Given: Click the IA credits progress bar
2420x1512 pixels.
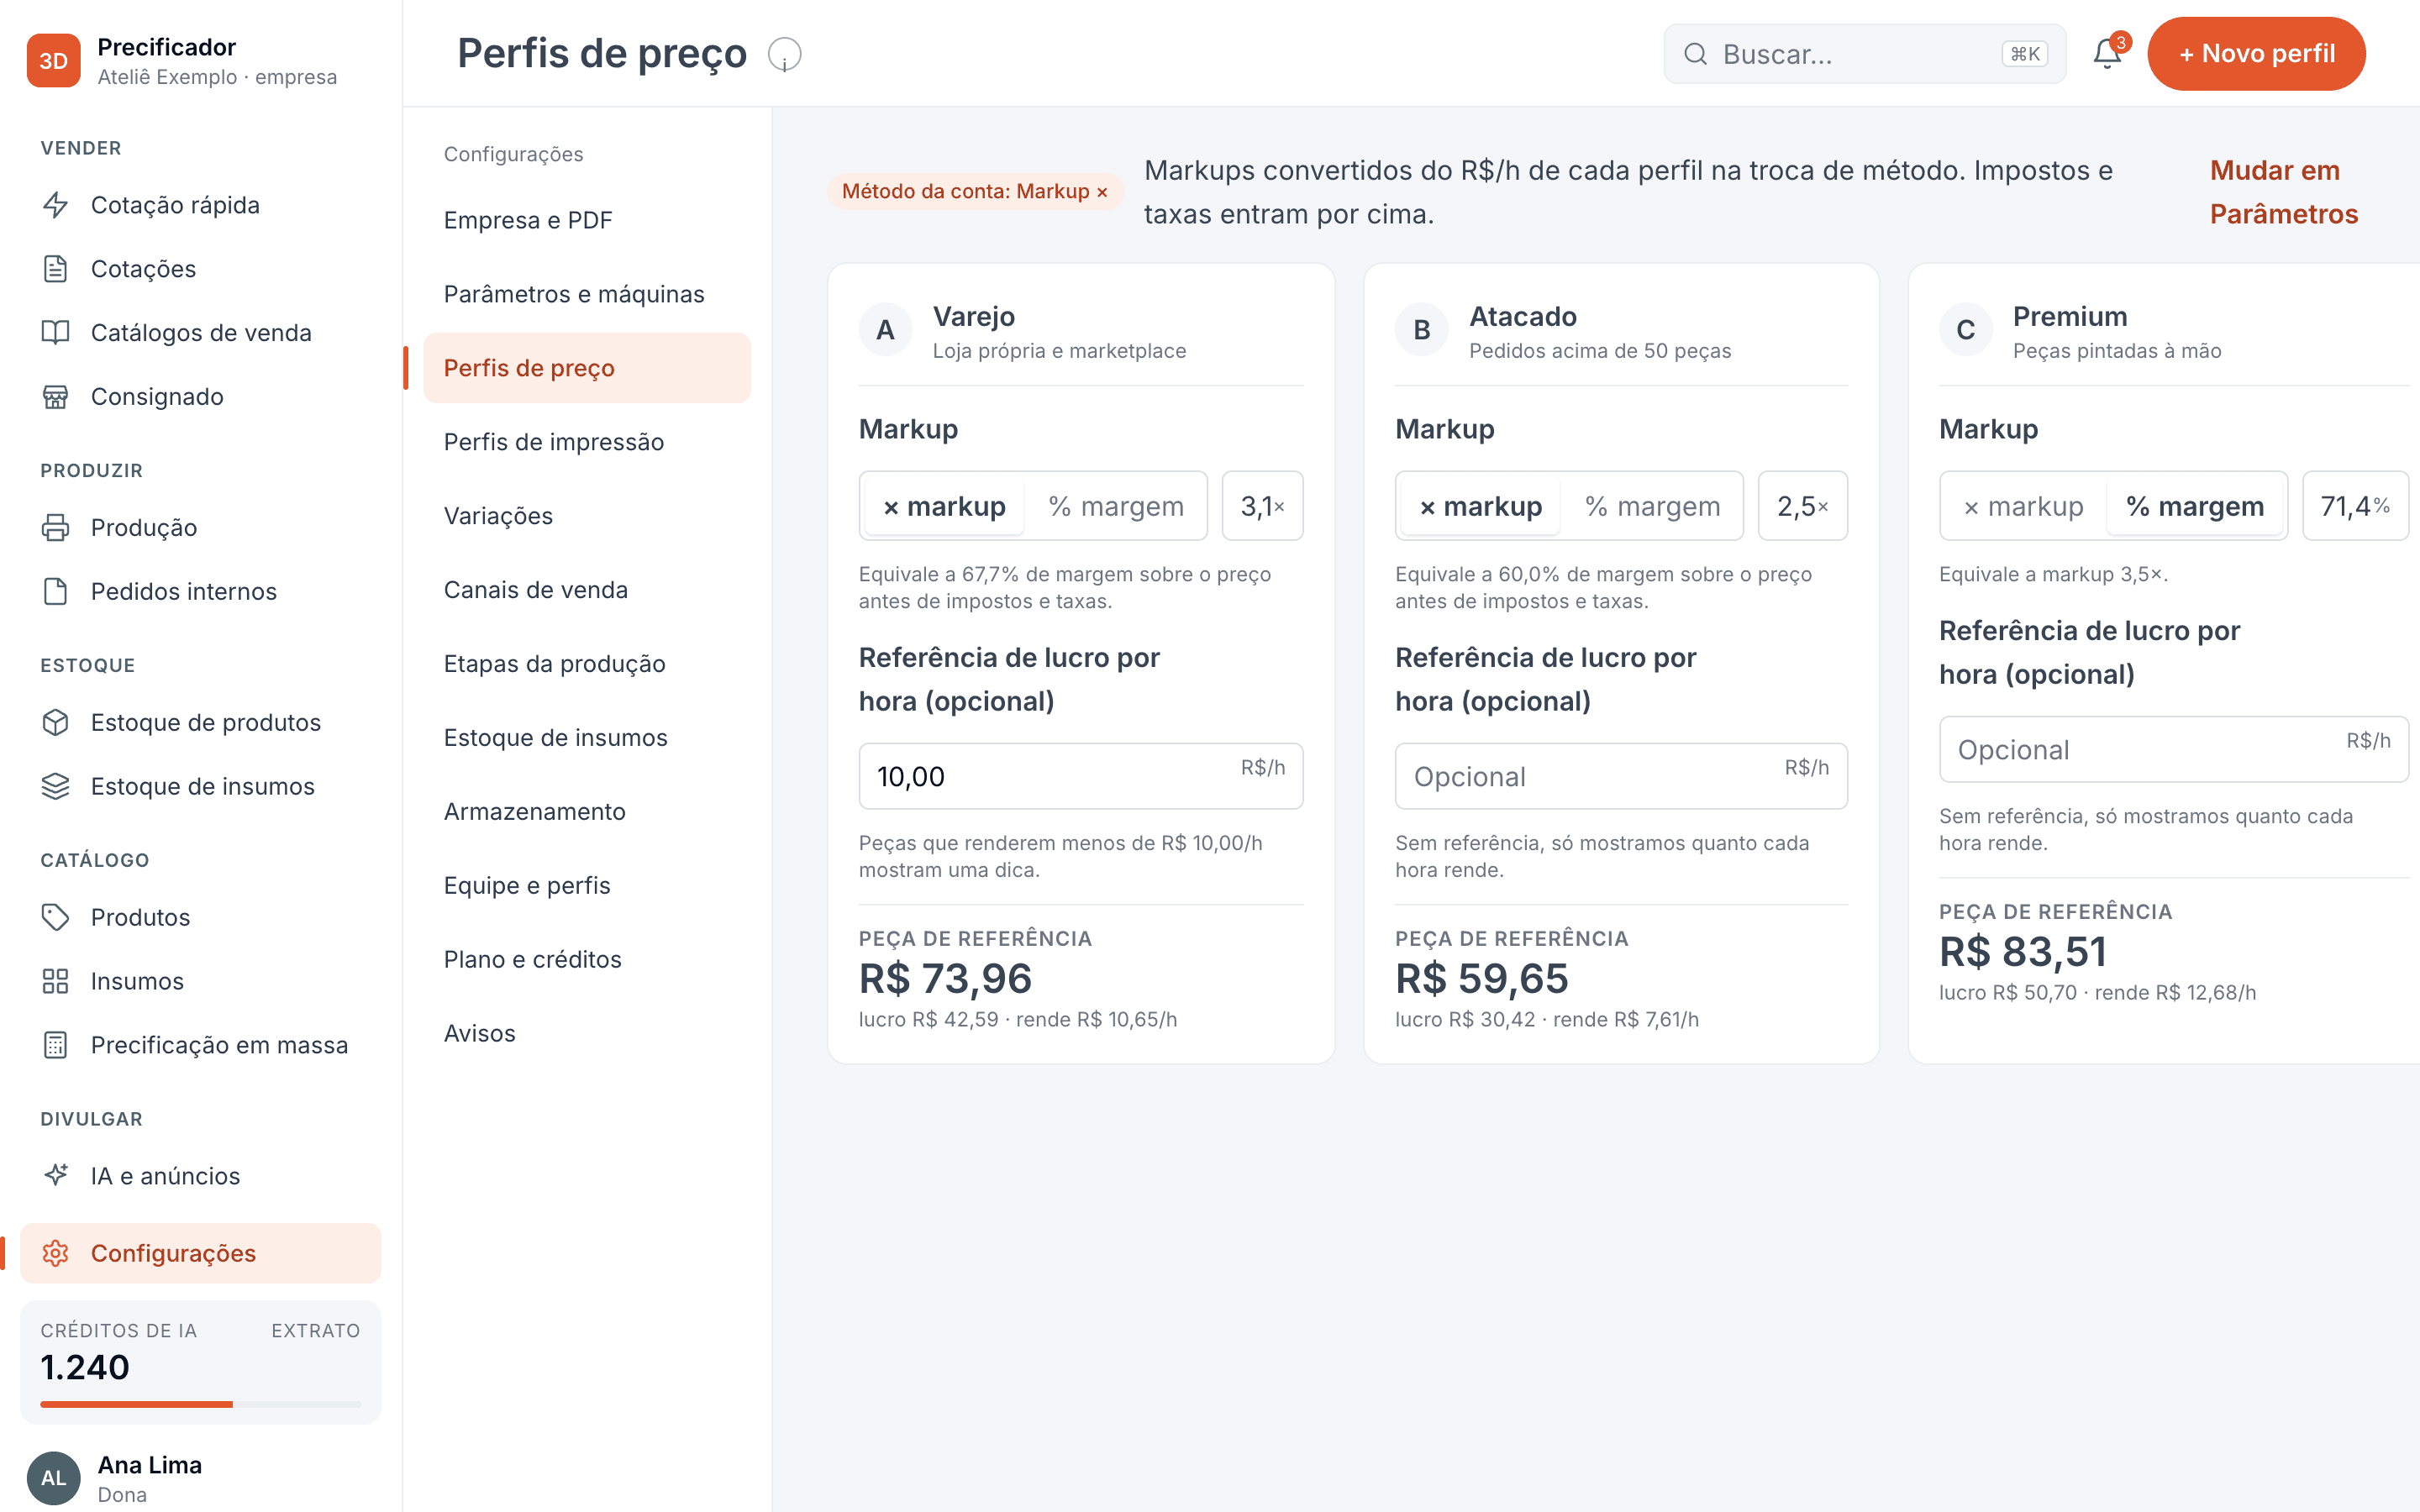Looking at the screenshot, I should pyautogui.click(x=200, y=1405).
